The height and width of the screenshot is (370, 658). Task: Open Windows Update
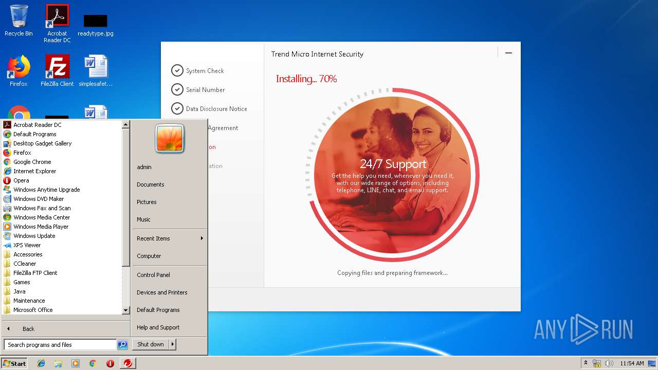click(x=62, y=236)
